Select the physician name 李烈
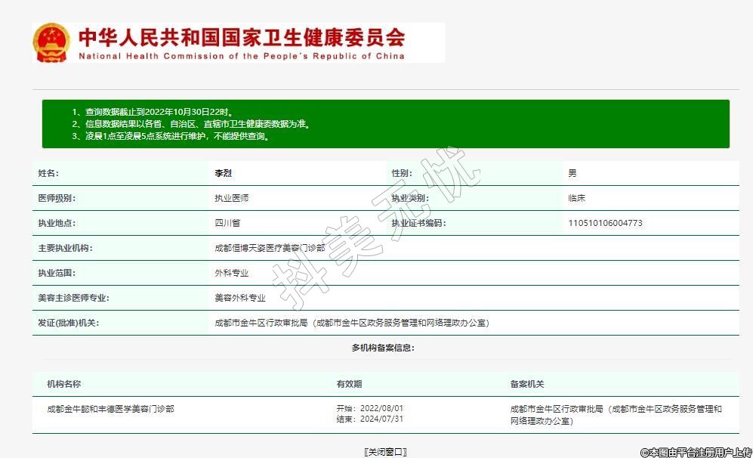Screen dimensions: 753x458 224,173
